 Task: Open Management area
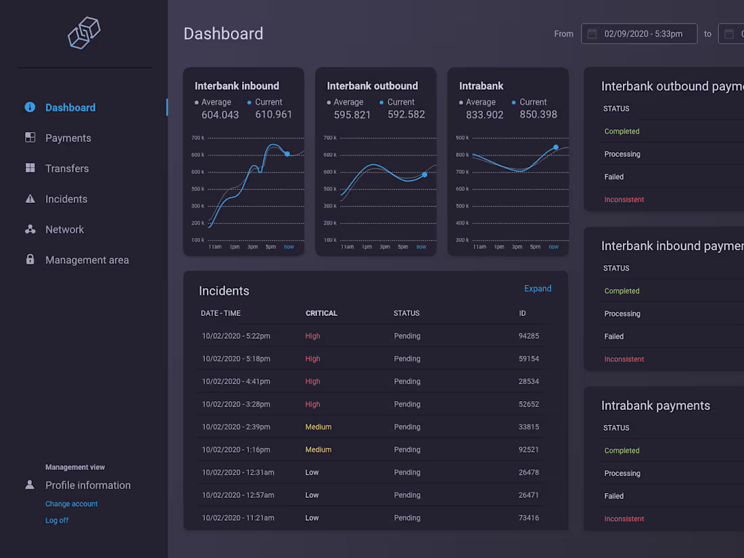tap(87, 260)
